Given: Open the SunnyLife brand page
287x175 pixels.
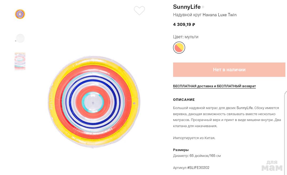Looking at the screenshot, I should coord(187,7).
